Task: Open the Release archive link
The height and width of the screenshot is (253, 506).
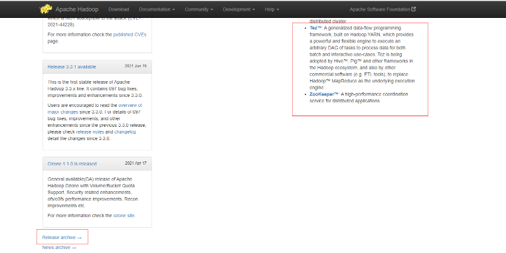Action: point(62,238)
